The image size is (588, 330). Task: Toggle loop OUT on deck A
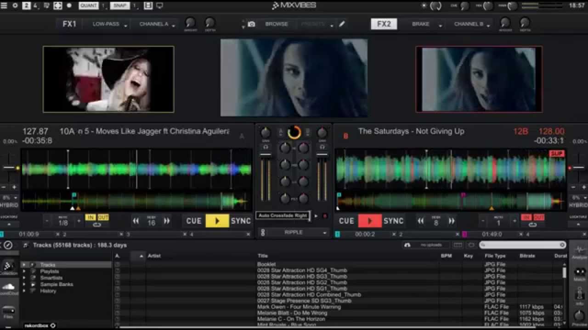103,217
